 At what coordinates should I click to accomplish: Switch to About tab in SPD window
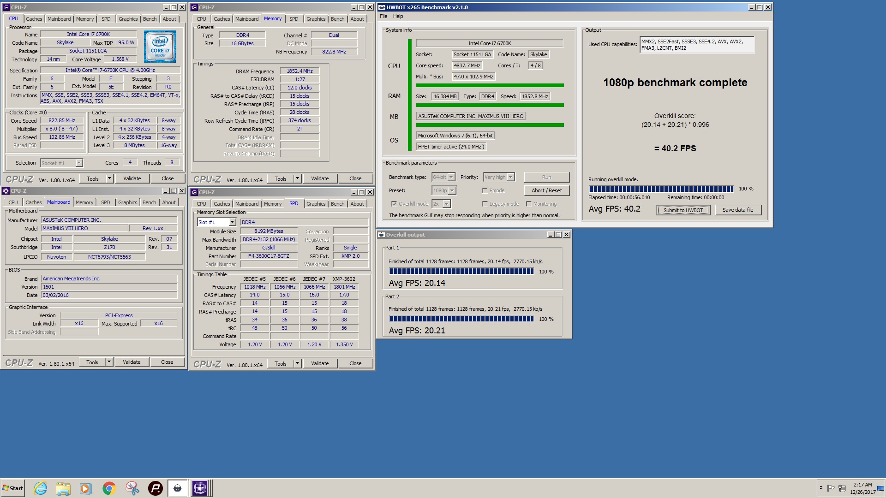(x=357, y=204)
